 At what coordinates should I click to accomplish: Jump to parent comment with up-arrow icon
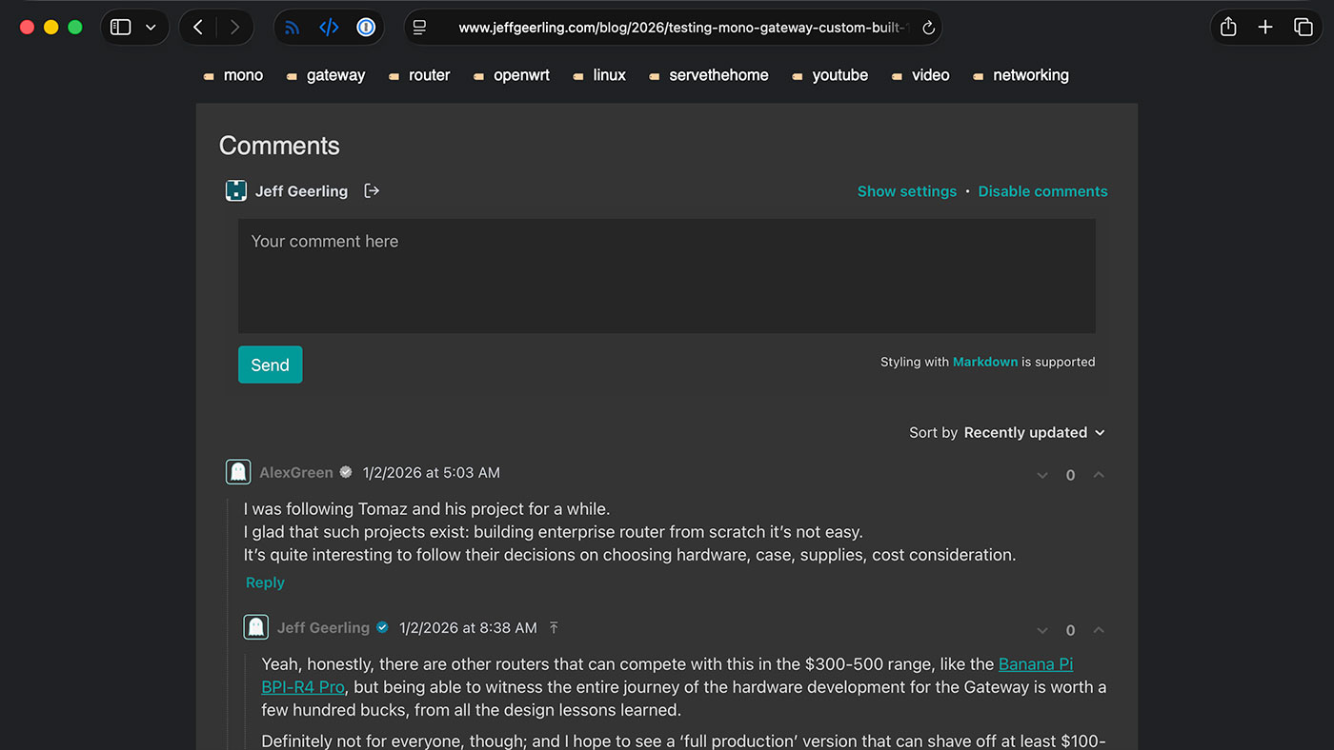coord(554,627)
